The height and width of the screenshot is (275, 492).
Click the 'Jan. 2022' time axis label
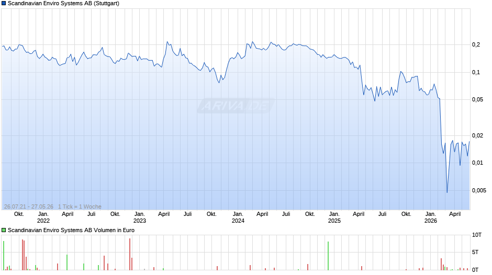(x=43, y=217)
